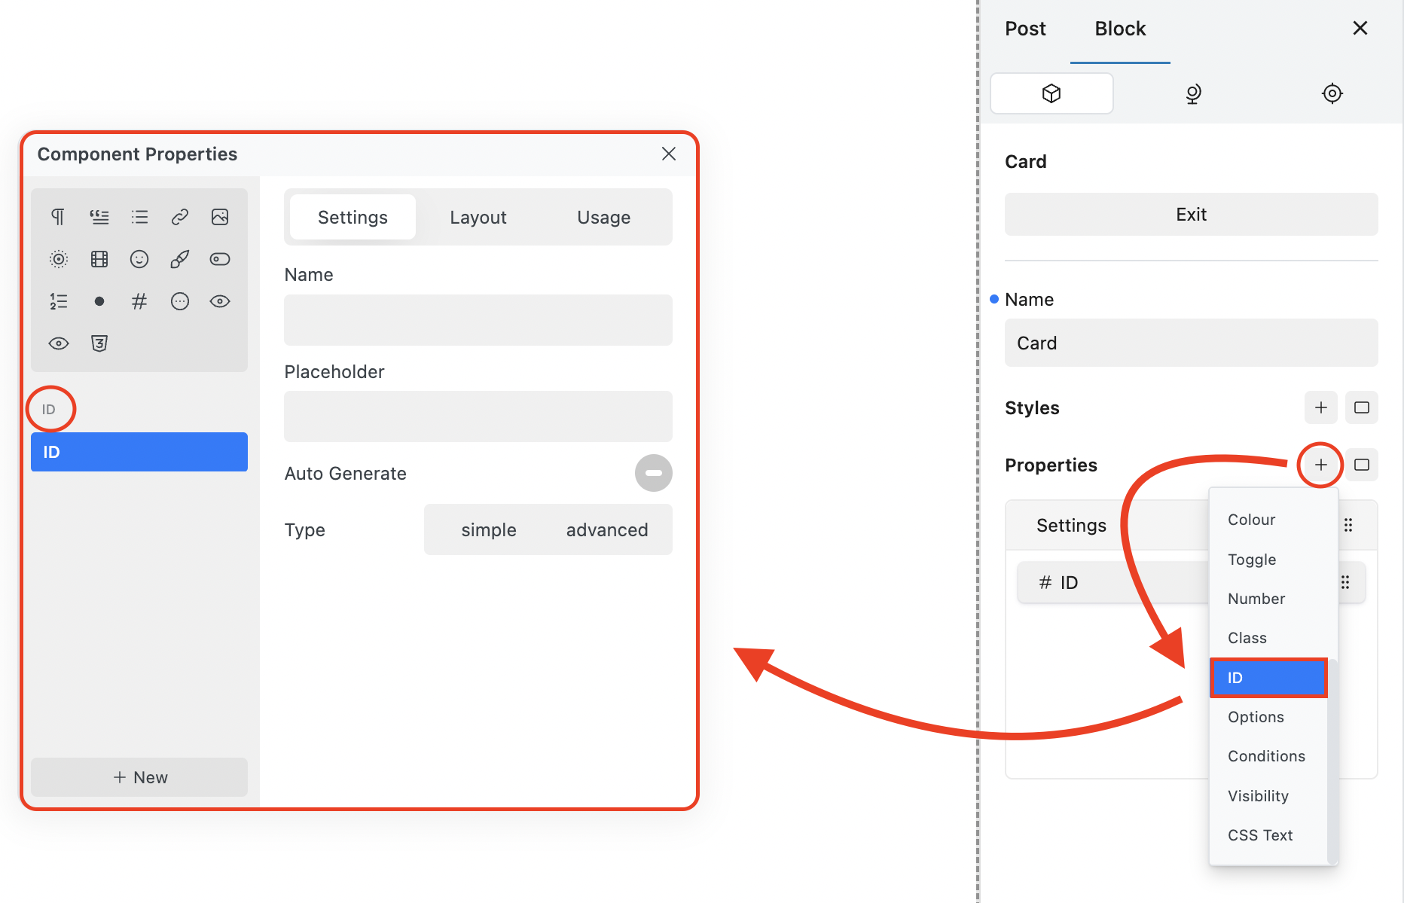Open the add Properties plus dropdown
Image resolution: width=1404 pixels, height=903 pixels.
[1320, 465]
